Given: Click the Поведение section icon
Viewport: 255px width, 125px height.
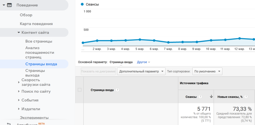Looking at the screenshot, I should click(x=9, y=5).
